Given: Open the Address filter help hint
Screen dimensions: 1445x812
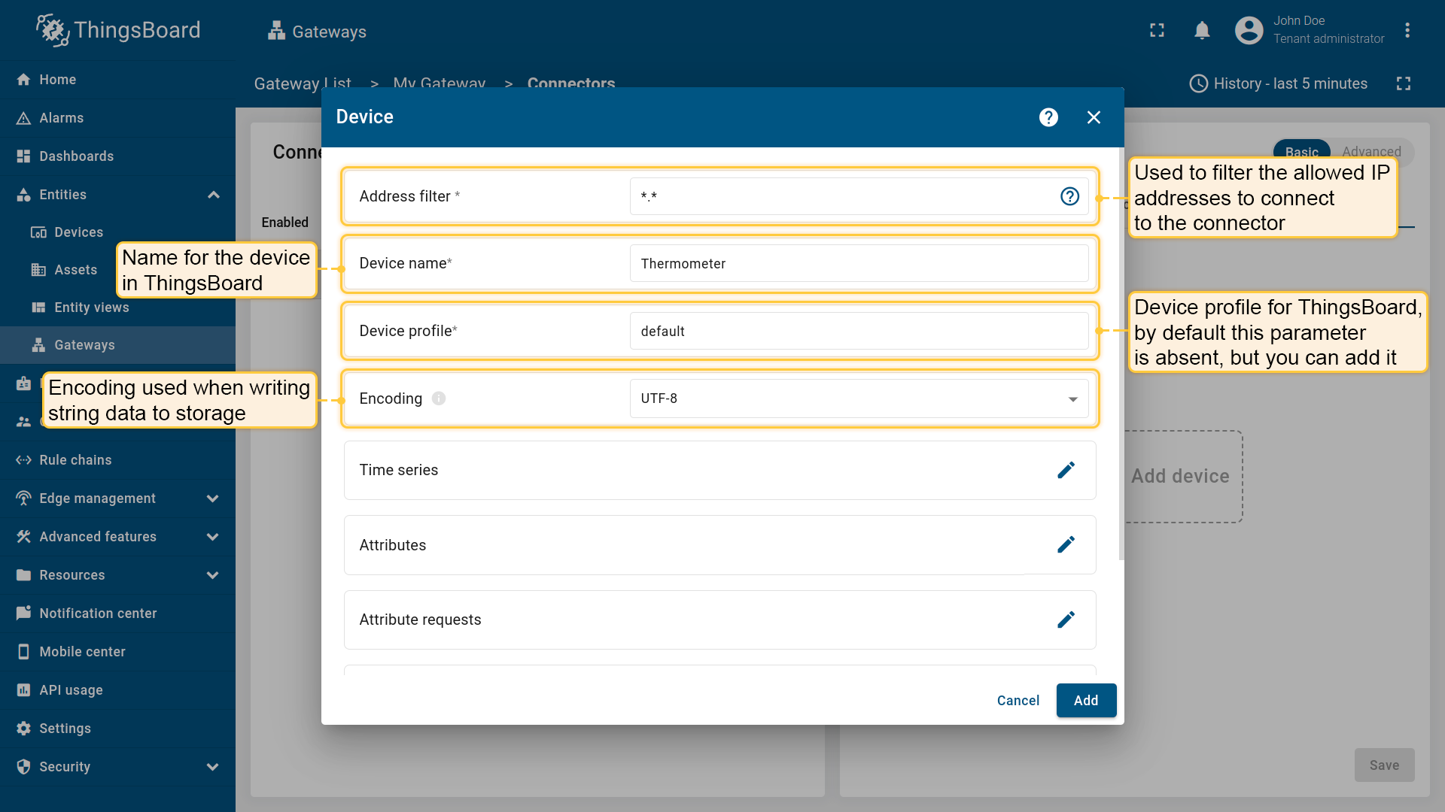Looking at the screenshot, I should pos(1069,196).
